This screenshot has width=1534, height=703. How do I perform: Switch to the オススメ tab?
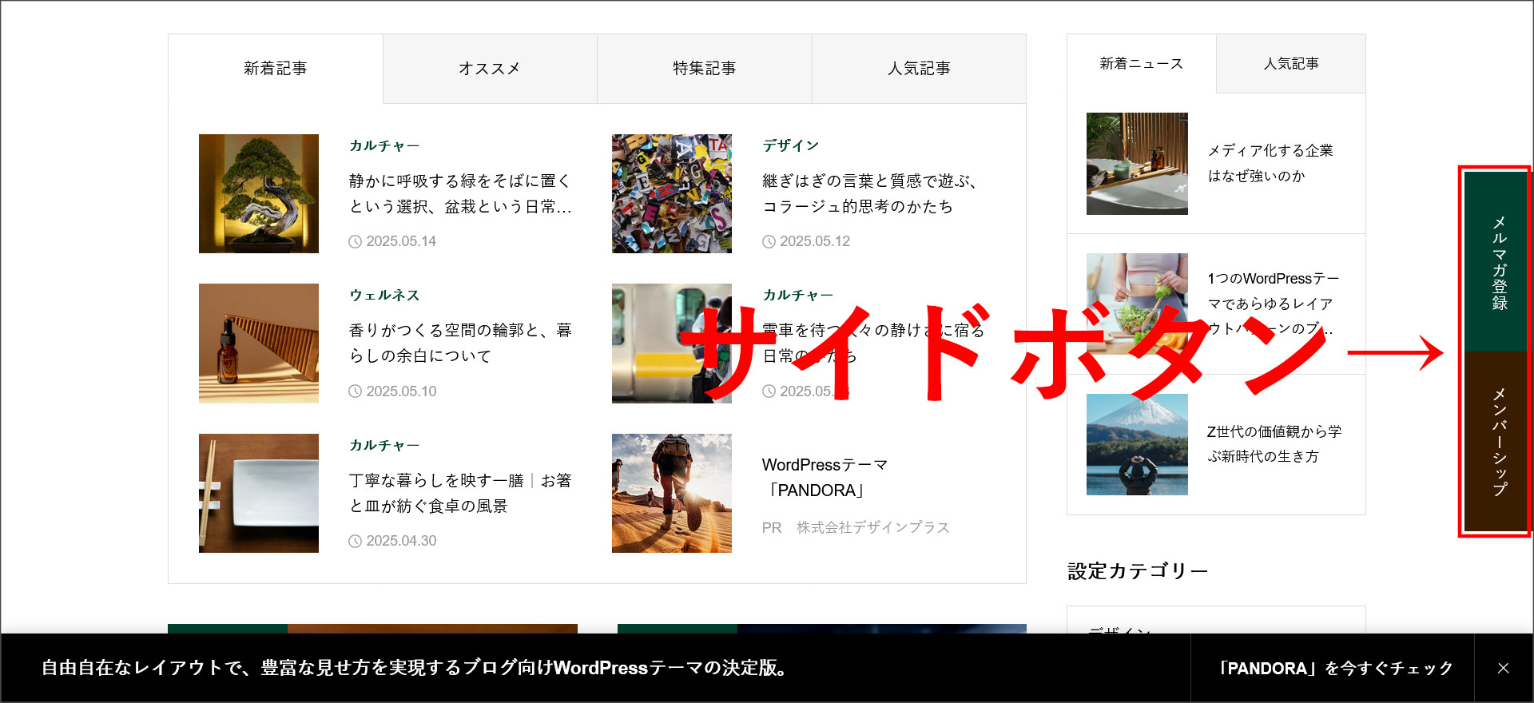(x=490, y=69)
